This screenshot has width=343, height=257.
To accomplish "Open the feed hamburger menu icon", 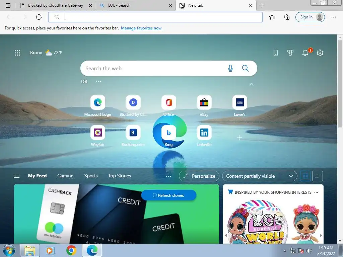I will 17,176.
